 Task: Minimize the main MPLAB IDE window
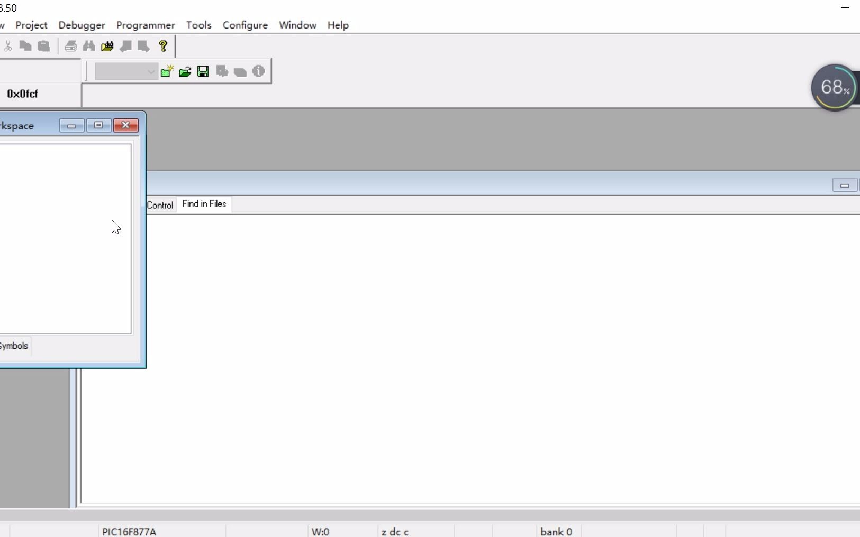click(x=845, y=8)
